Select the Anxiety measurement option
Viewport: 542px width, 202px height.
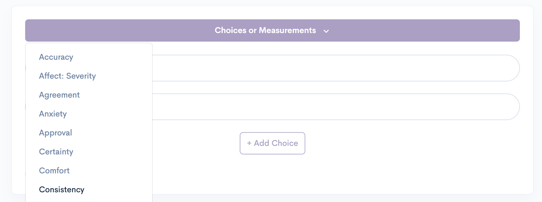pos(53,114)
